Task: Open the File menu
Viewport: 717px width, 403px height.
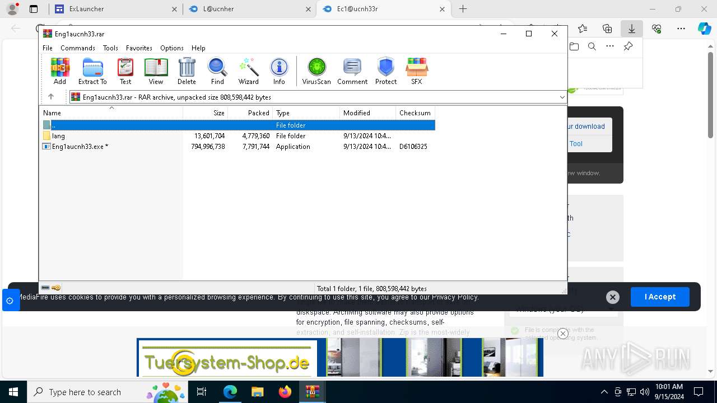Action: 48,48
